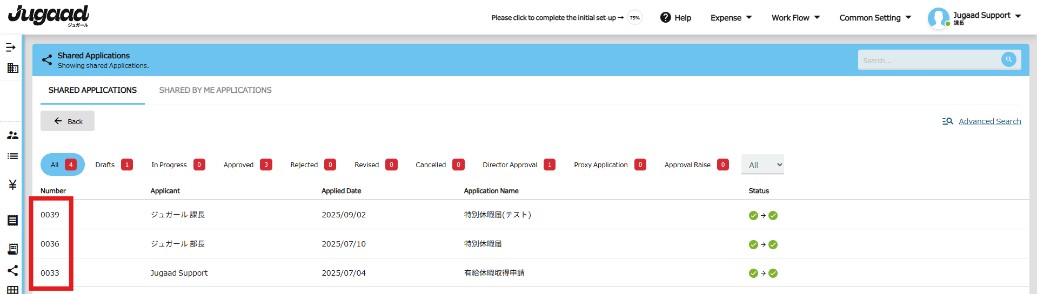Viewport: 1037px width, 294px height.
Task: Click applied date 2025/09/02
Action: (x=344, y=215)
